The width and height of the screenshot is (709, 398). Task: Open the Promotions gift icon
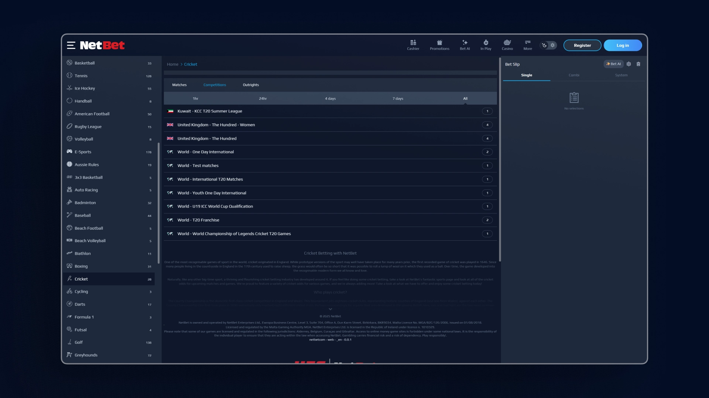coord(439,43)
